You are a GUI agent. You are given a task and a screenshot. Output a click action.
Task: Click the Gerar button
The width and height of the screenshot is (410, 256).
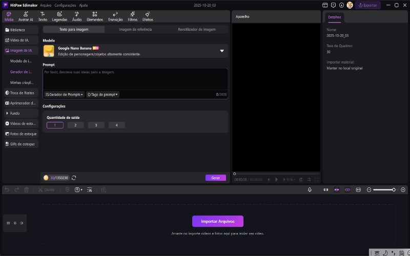point(215,178)
